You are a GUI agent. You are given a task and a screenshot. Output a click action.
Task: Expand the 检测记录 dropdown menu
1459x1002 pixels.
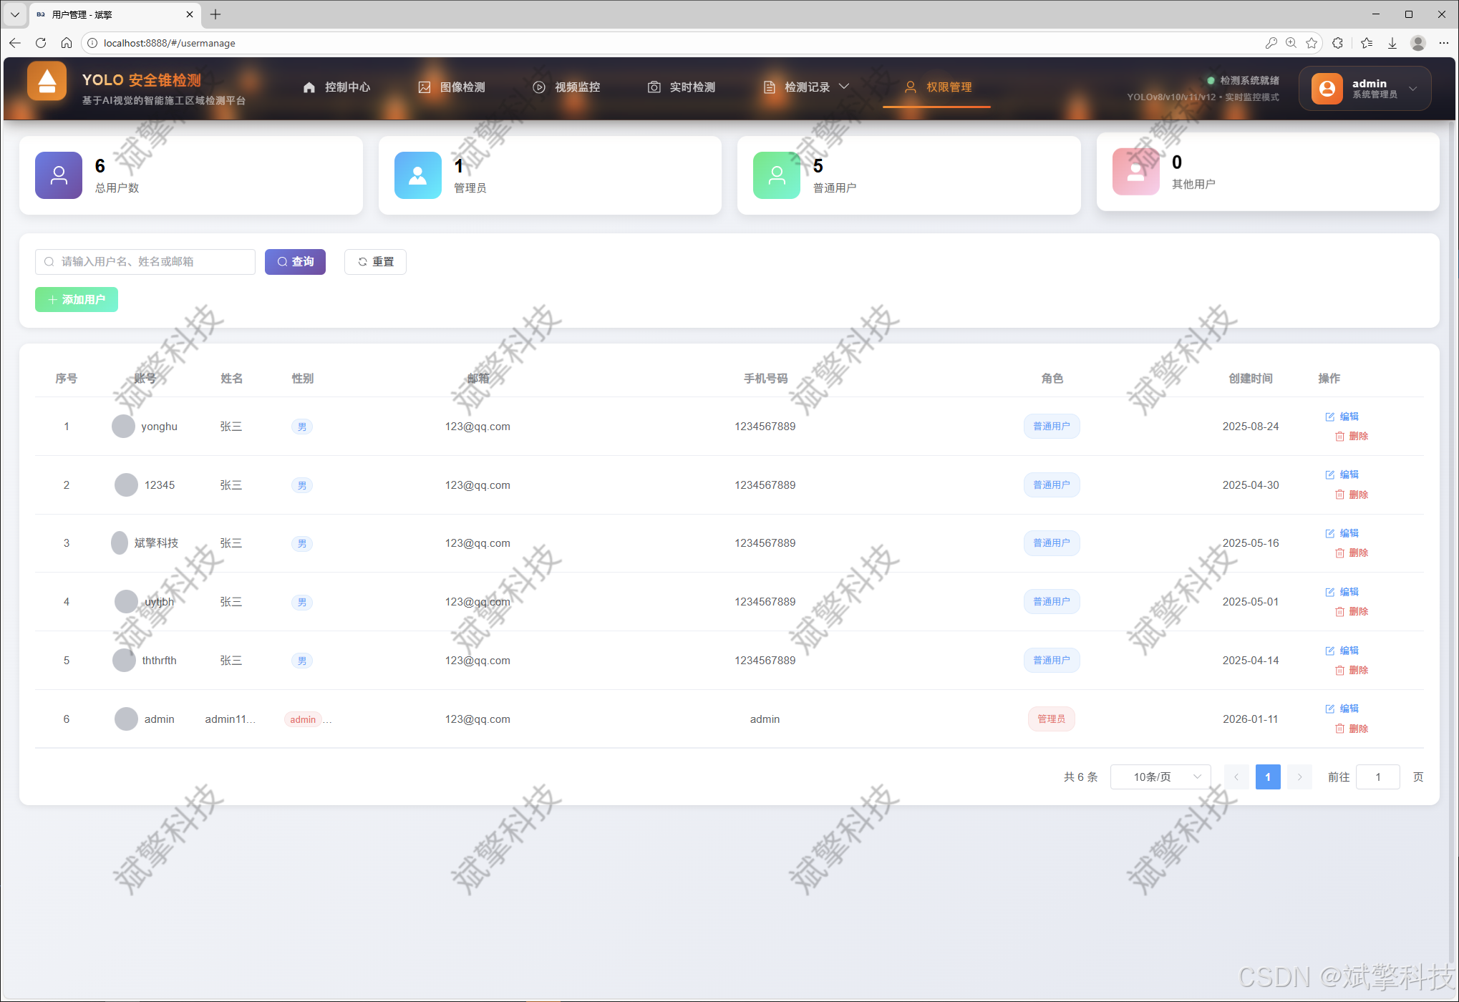tap(806, 87)
